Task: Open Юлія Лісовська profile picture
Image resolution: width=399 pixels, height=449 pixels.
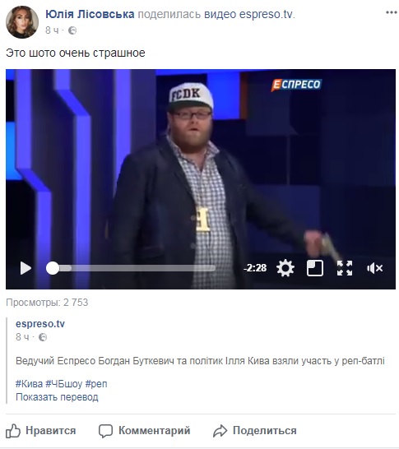Action: 22,22
